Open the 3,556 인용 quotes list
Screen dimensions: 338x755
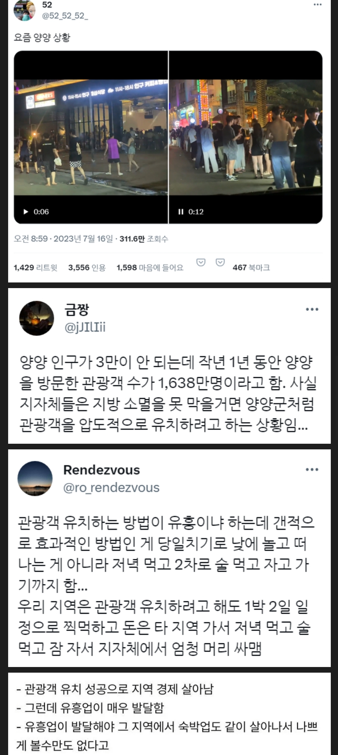87,267
